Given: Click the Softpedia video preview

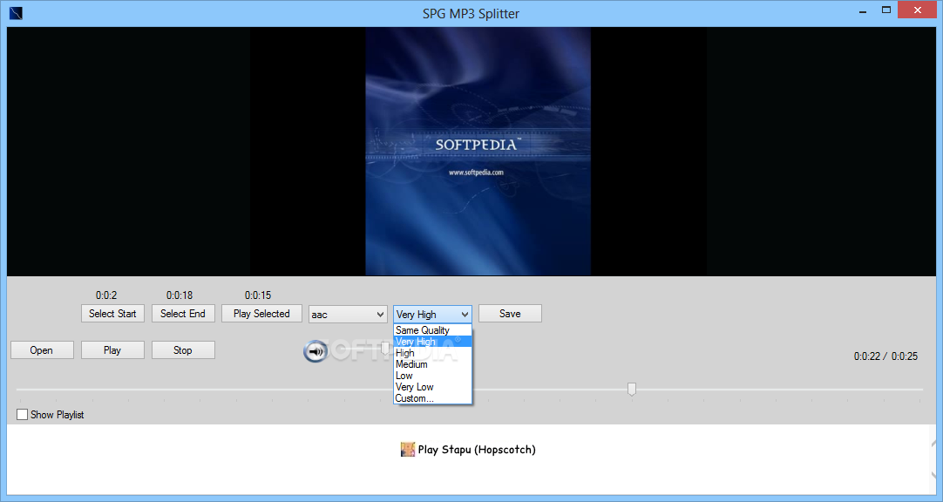Looking at the screenshot, I should tap(478, 152).
